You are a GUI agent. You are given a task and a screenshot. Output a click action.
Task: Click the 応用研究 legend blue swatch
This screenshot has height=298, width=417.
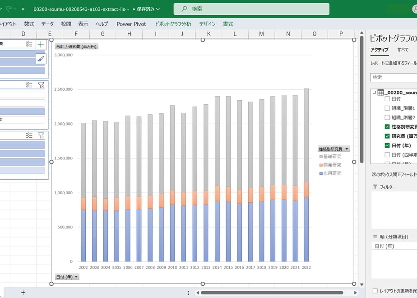[x=321, y=174]
